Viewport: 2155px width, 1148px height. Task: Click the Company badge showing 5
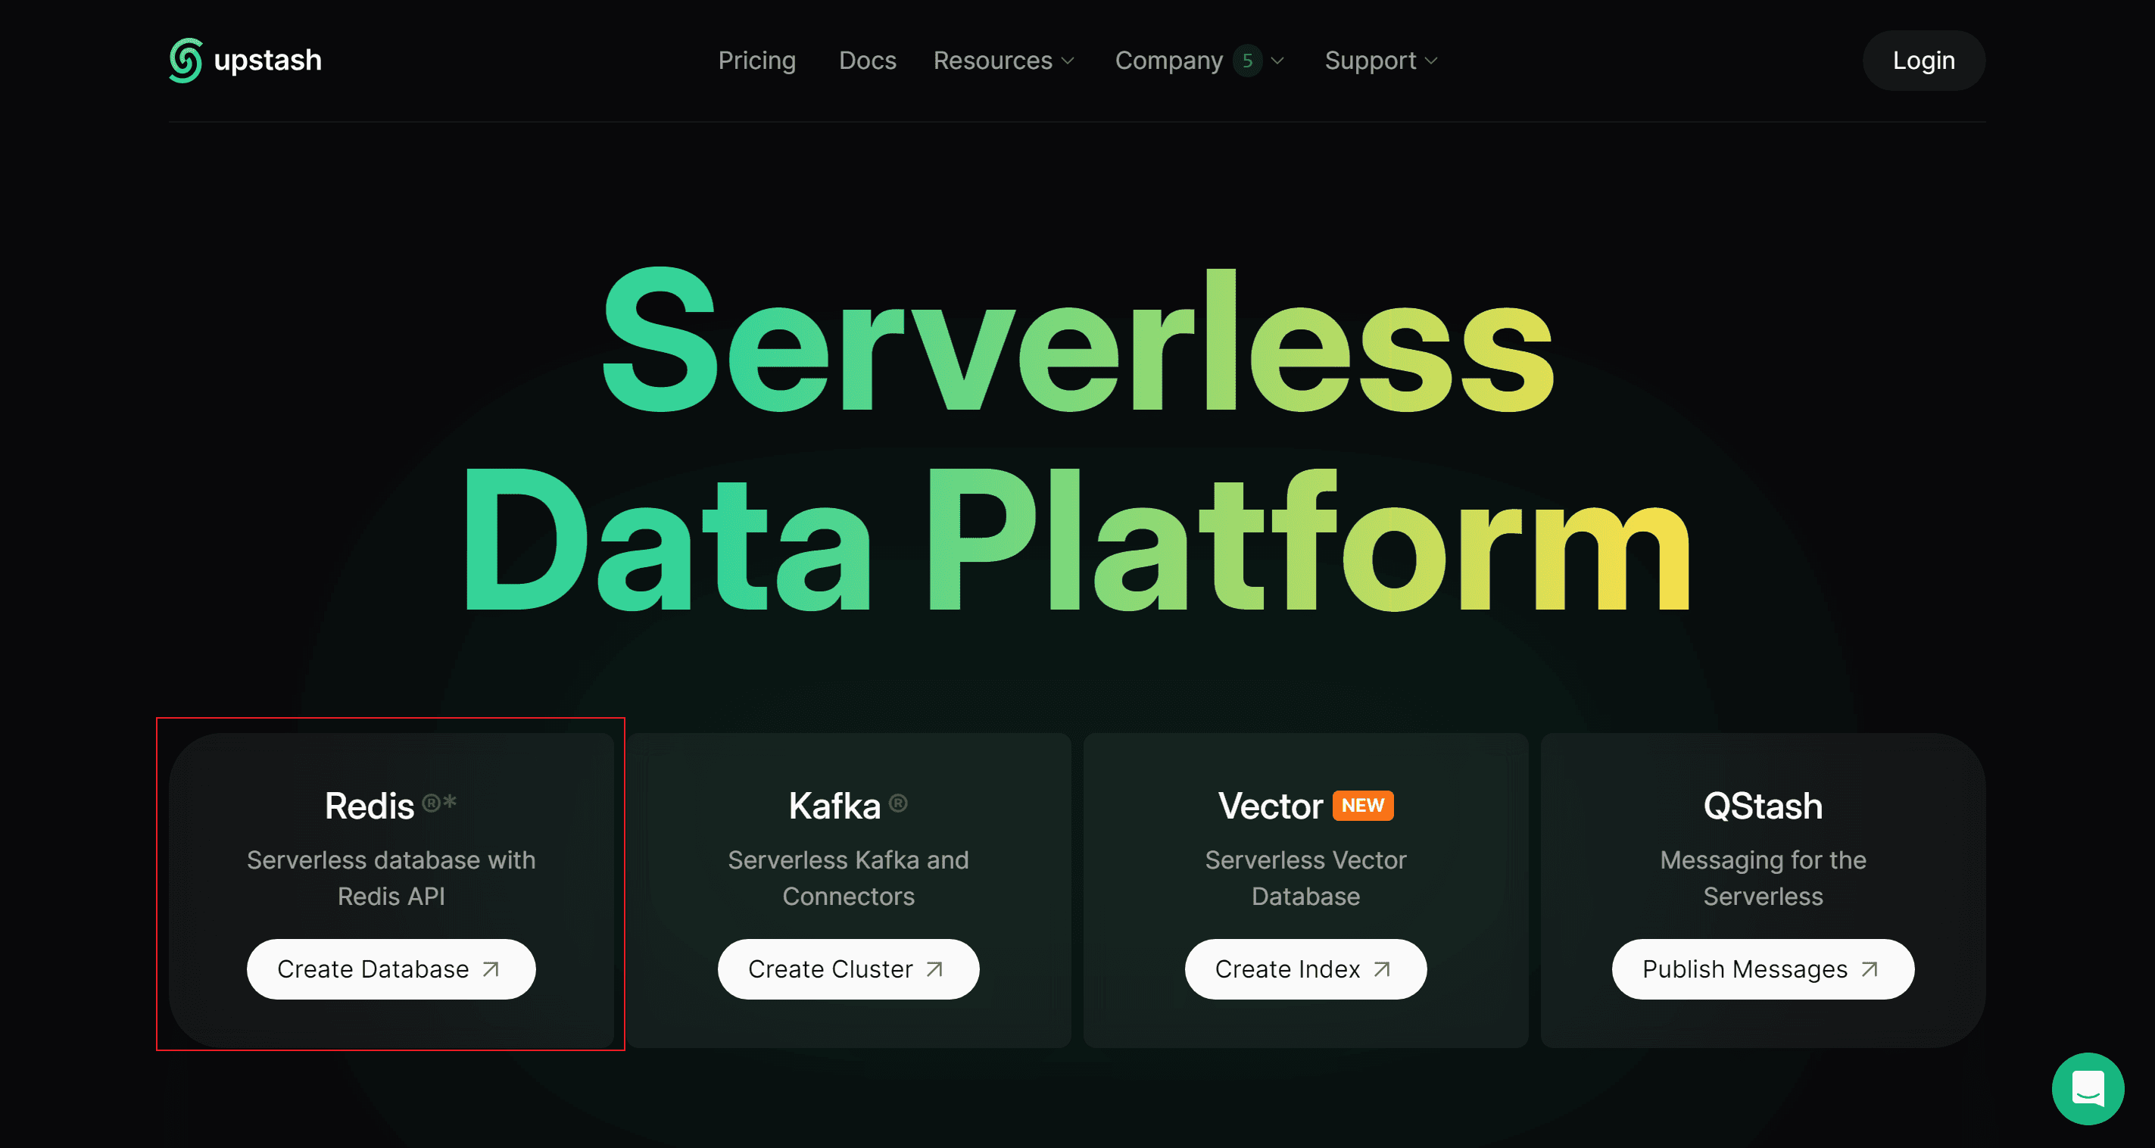[1247, 61]
